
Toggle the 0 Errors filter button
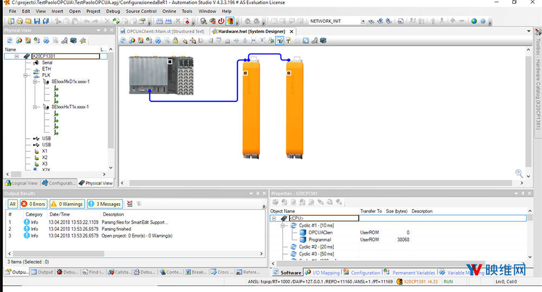tap(33, 204)
